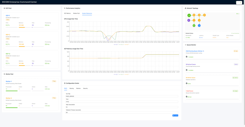Click the blue save button in Configuration Center
Screen dimensions: 245x127
pyautogui.click(x=175, y=115)
